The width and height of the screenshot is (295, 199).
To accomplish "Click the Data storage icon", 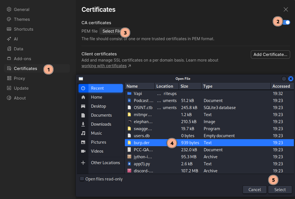I will point(9,49).
